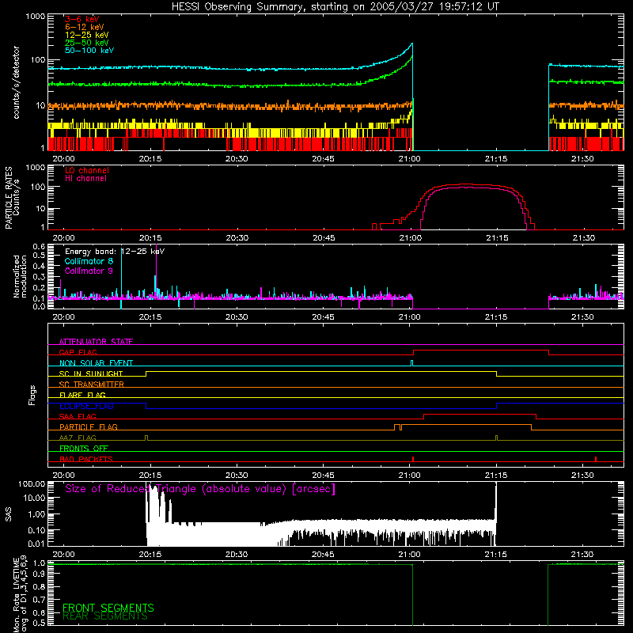Click the 100.00 tick label on the SAS axis
The width and height of the screenshot is (633, 633).
coord(32,483)
